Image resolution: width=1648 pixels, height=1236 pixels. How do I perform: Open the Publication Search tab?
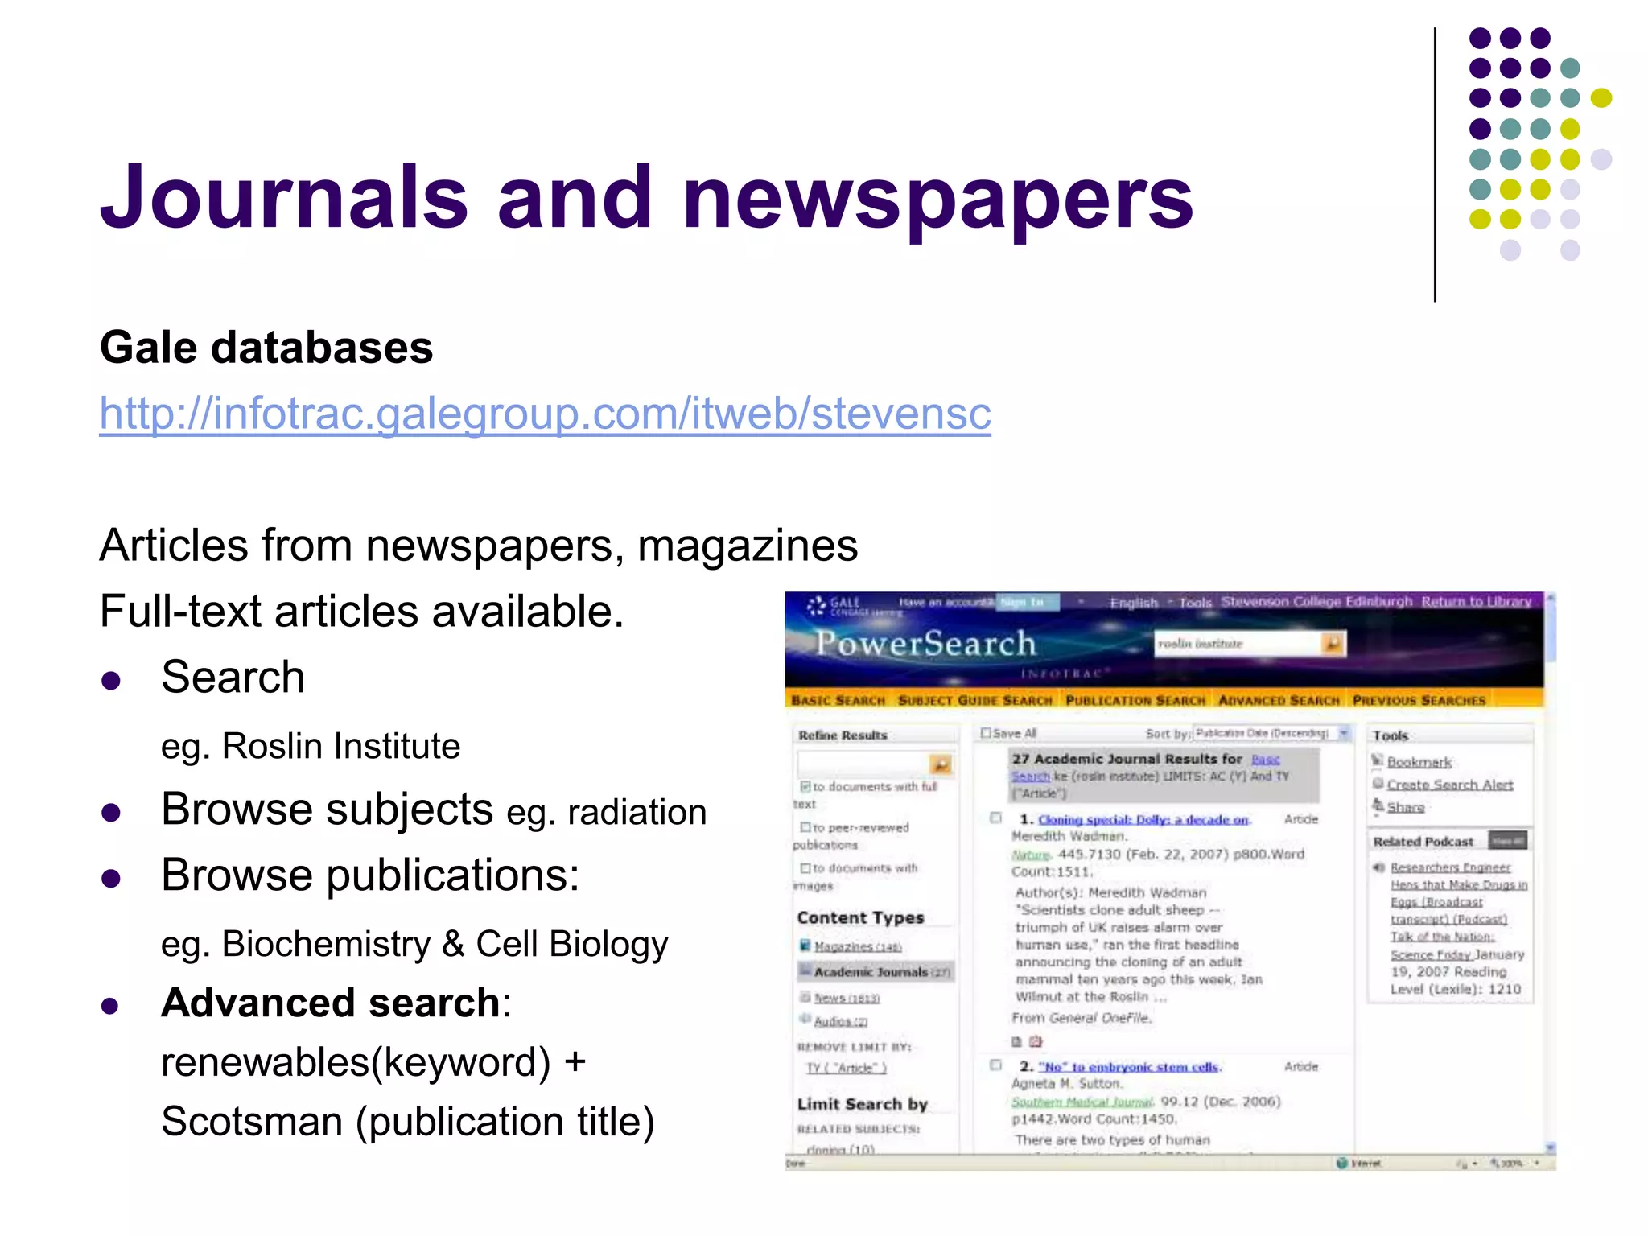point(1135,700)
